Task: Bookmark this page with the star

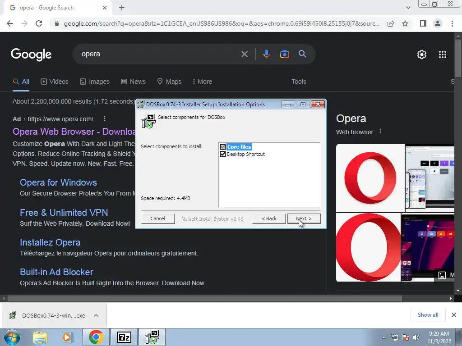Action: 405,23
